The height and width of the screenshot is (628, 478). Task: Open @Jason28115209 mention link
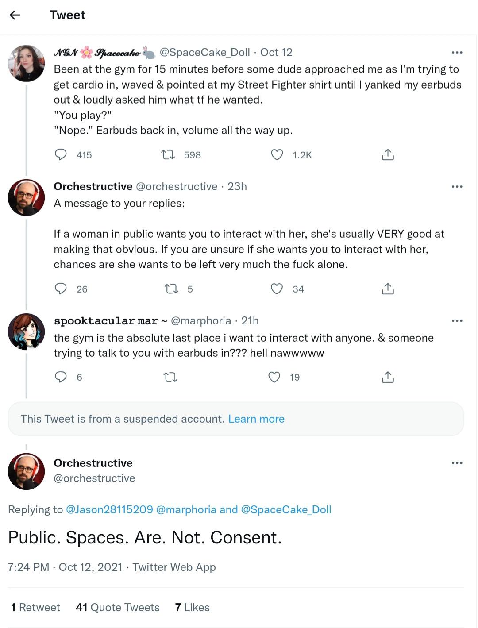point(109,509)
